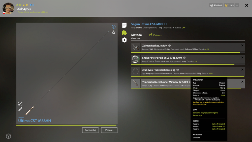Expand rod preview to fullscreen
The height and width of the screenshot is (142, 252).
click(x=20, y=104)
